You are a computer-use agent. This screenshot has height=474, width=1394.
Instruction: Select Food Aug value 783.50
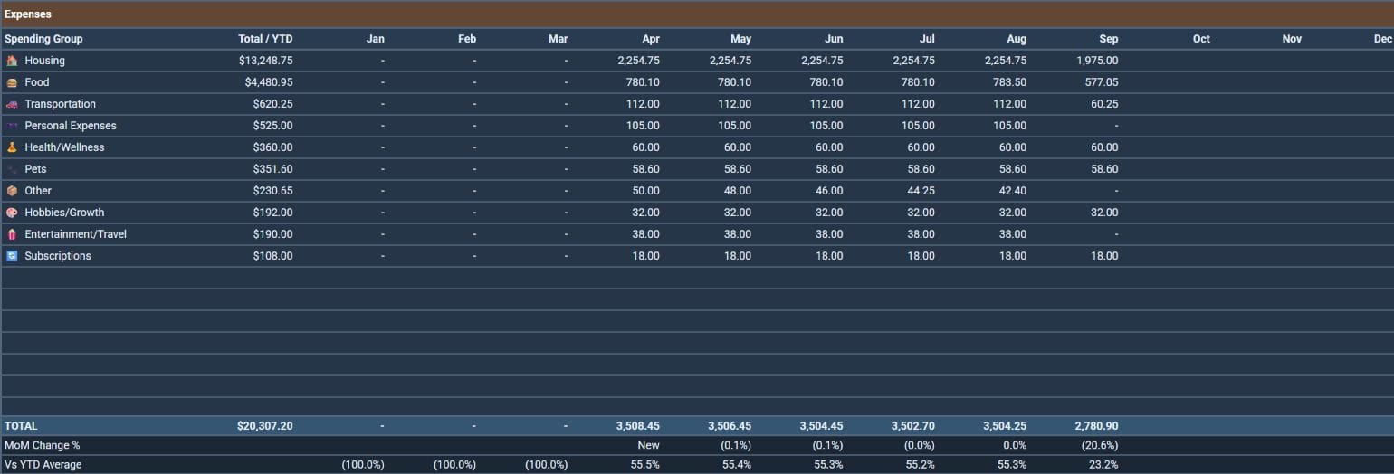1010,82
